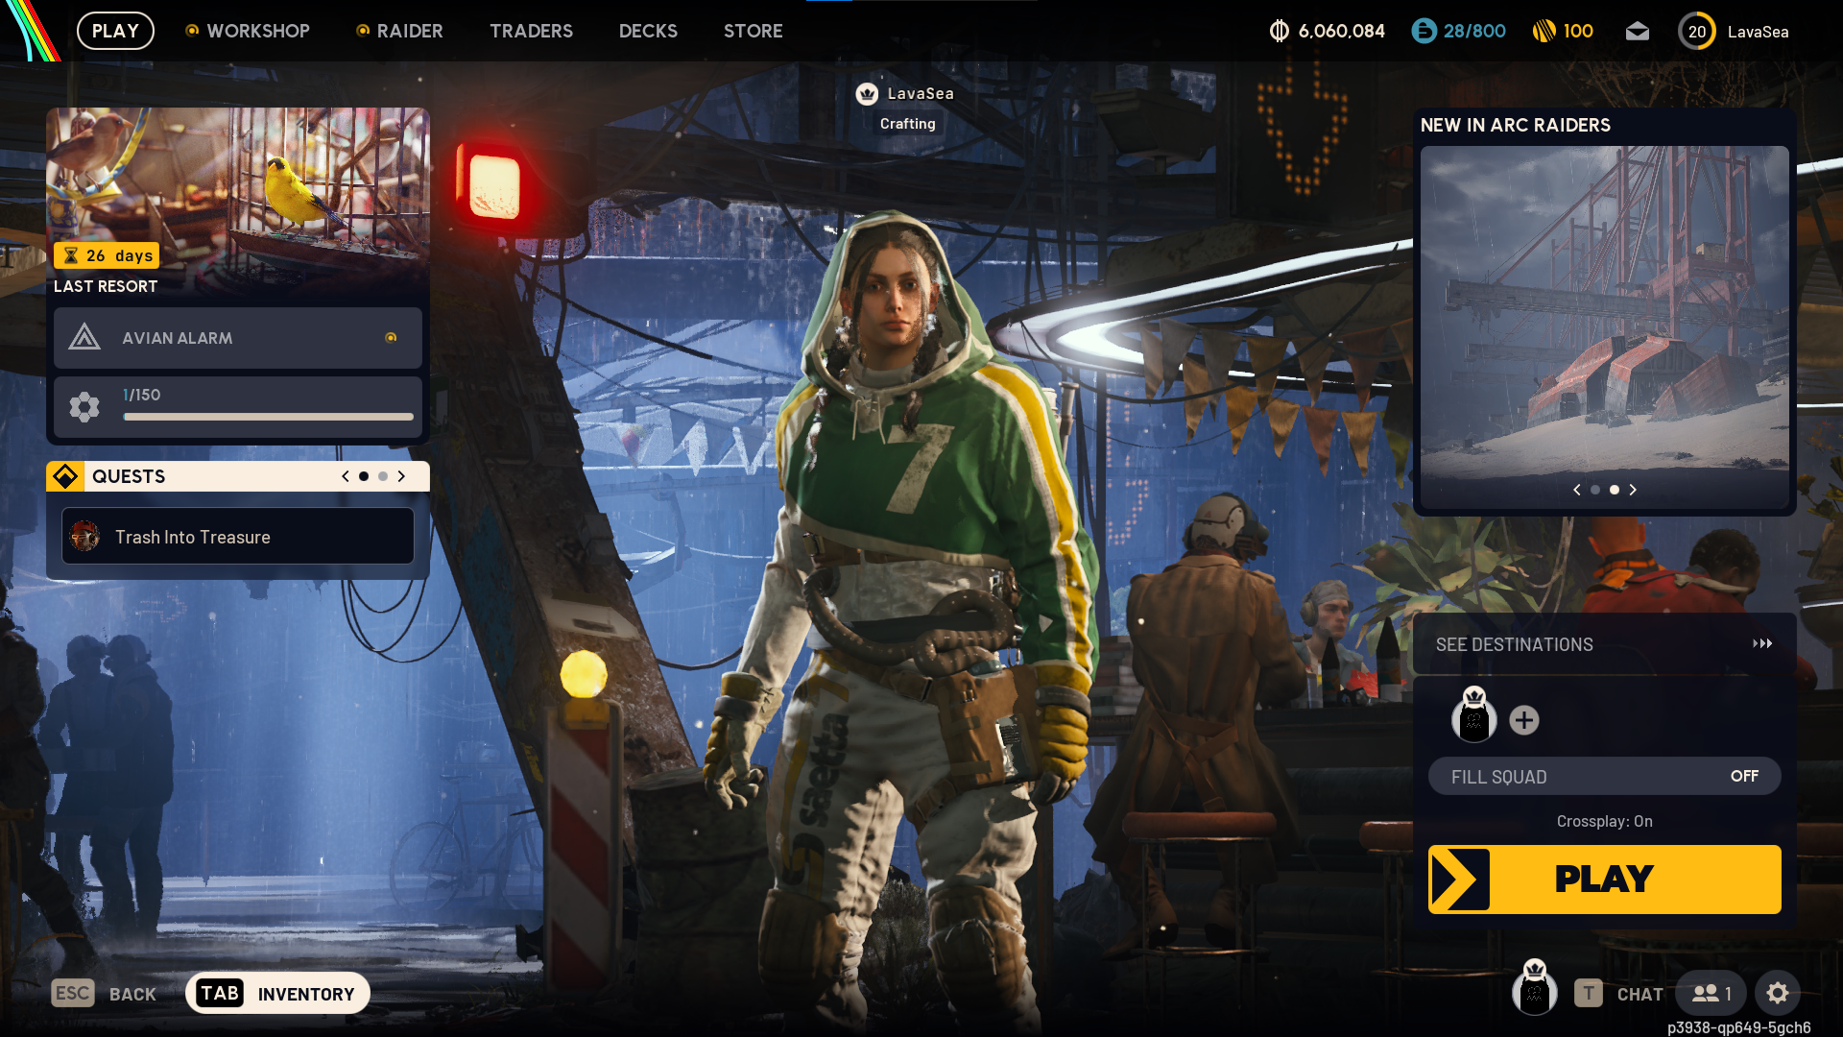
Task: Go to next Quests page arrow
Action: click(401, 476)
